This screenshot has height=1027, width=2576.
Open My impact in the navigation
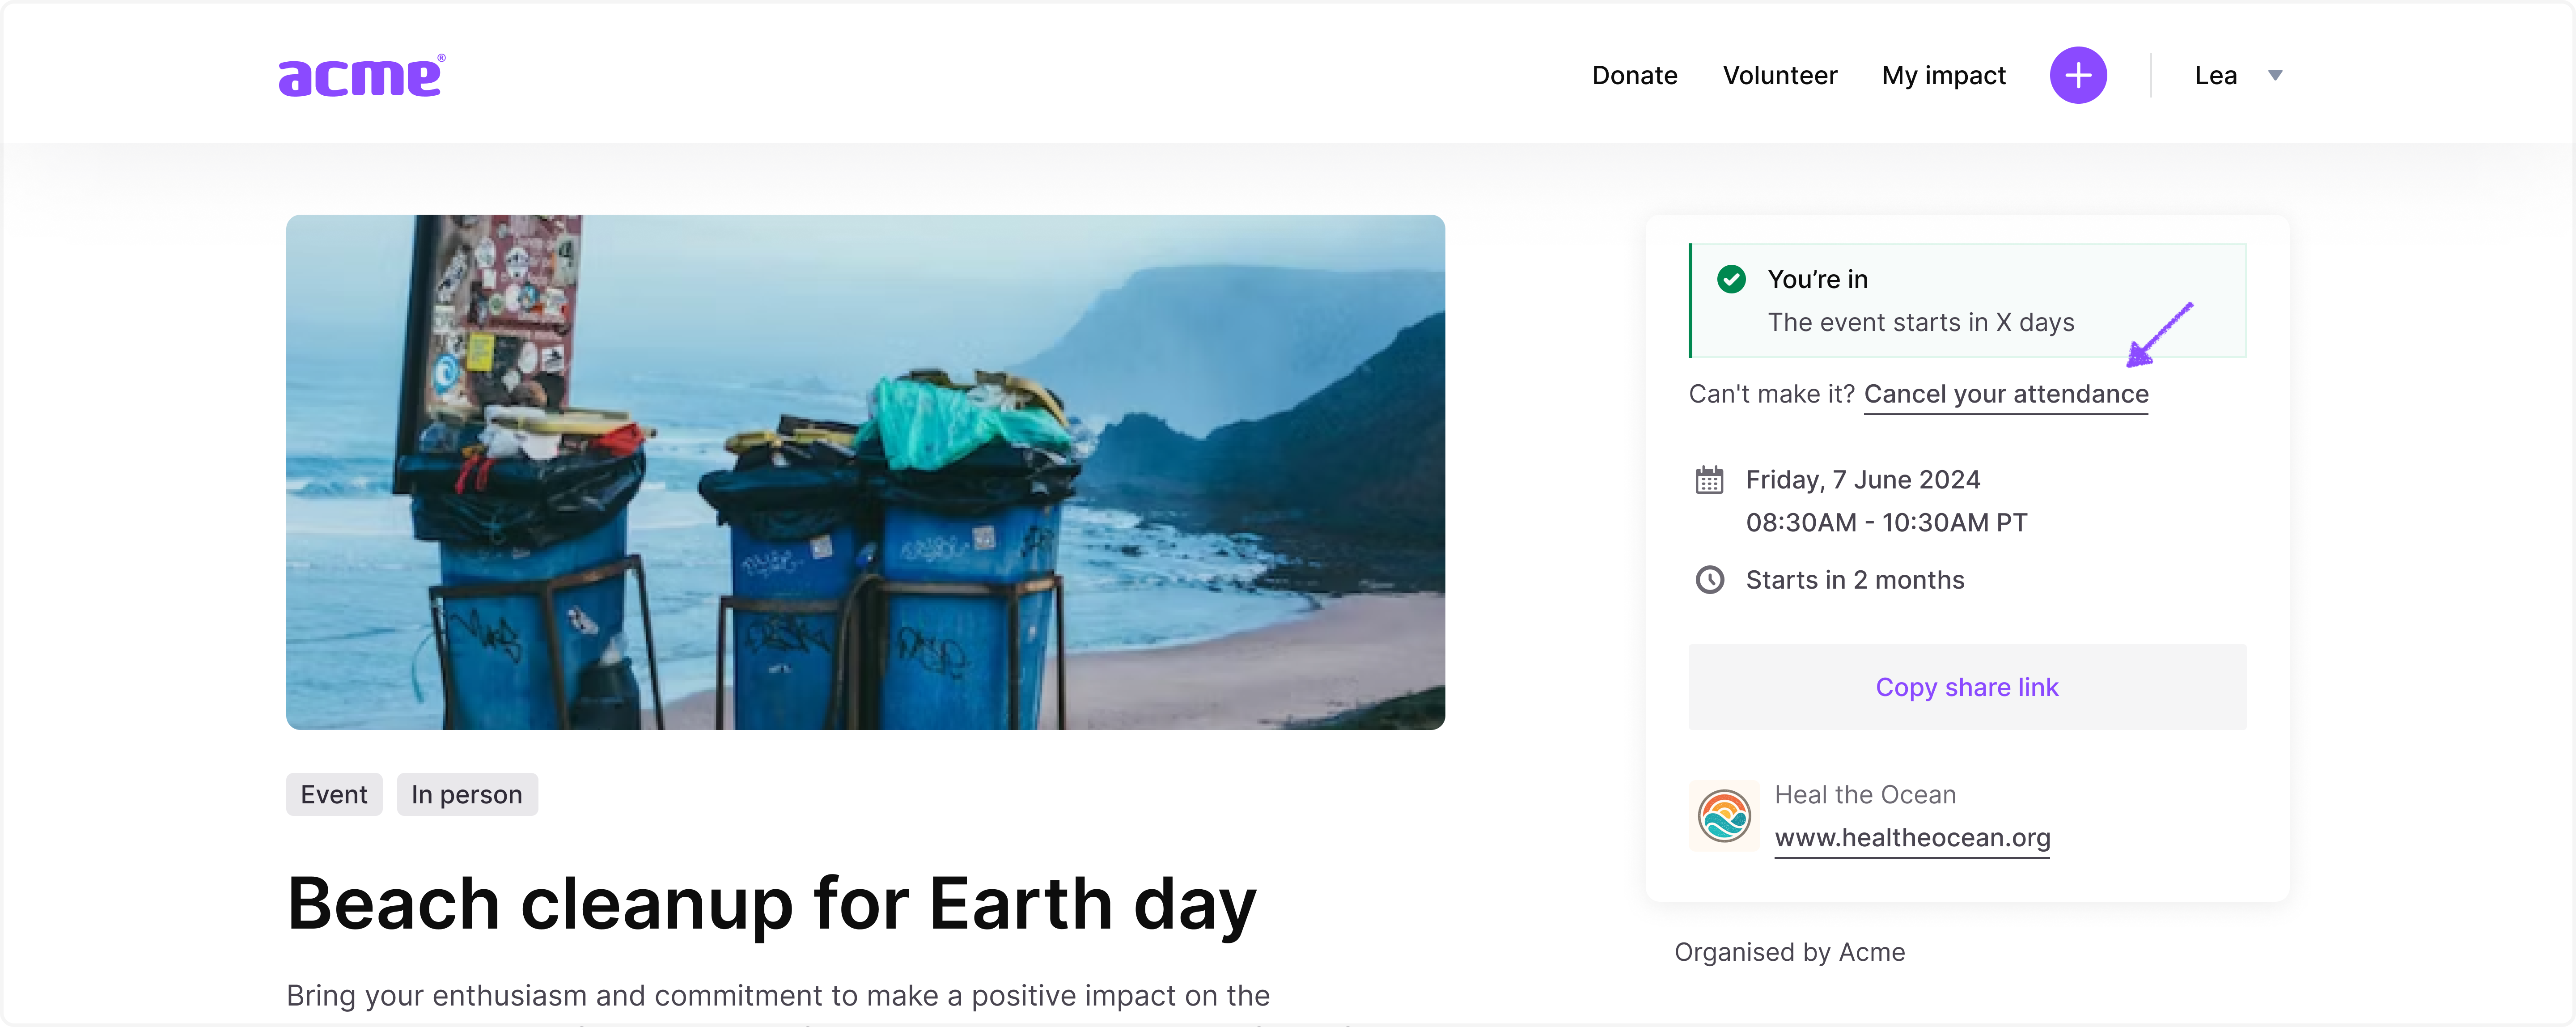pos(1943,76)
